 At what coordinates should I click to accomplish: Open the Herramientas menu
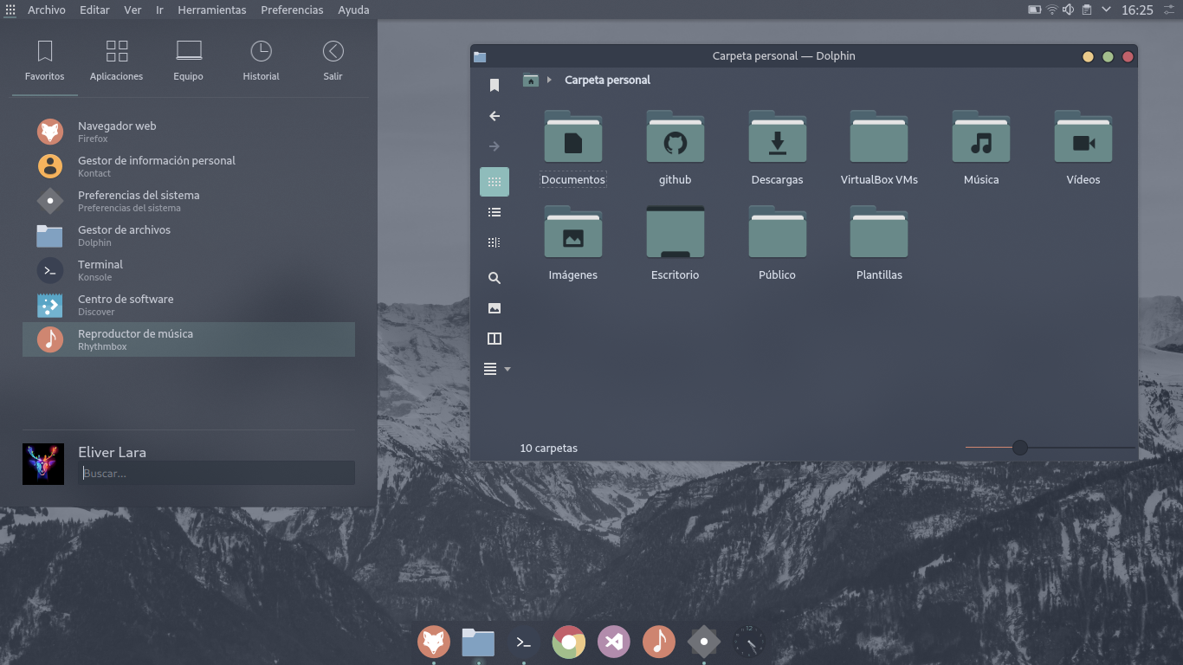point(211,10)
